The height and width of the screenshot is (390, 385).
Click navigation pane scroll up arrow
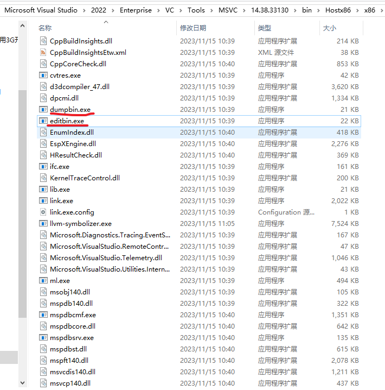click(22, 26)
